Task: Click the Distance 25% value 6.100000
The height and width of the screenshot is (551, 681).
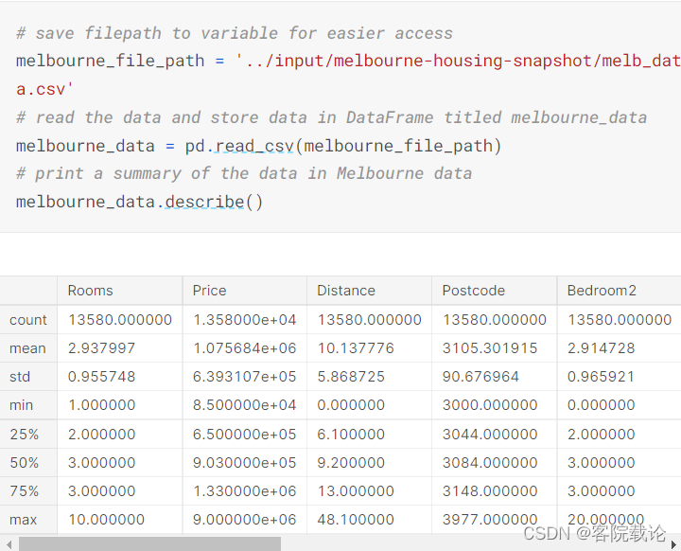Action: [351, 434]
